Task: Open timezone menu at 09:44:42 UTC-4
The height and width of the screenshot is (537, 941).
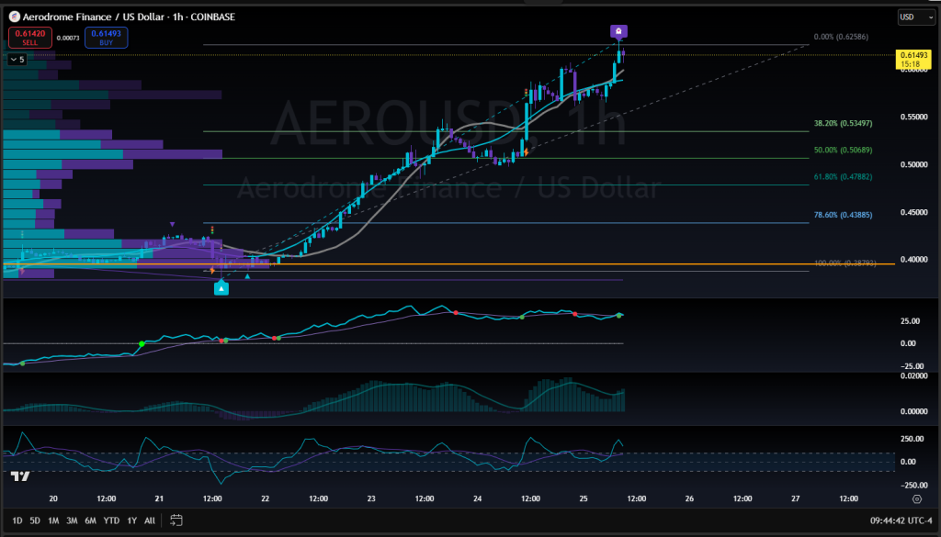Action: pos(901,520)
